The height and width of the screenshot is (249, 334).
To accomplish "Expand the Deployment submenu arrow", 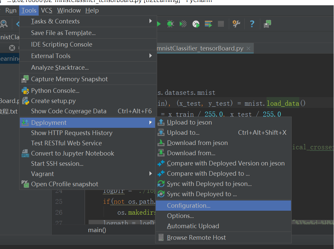I will (150, 123).
